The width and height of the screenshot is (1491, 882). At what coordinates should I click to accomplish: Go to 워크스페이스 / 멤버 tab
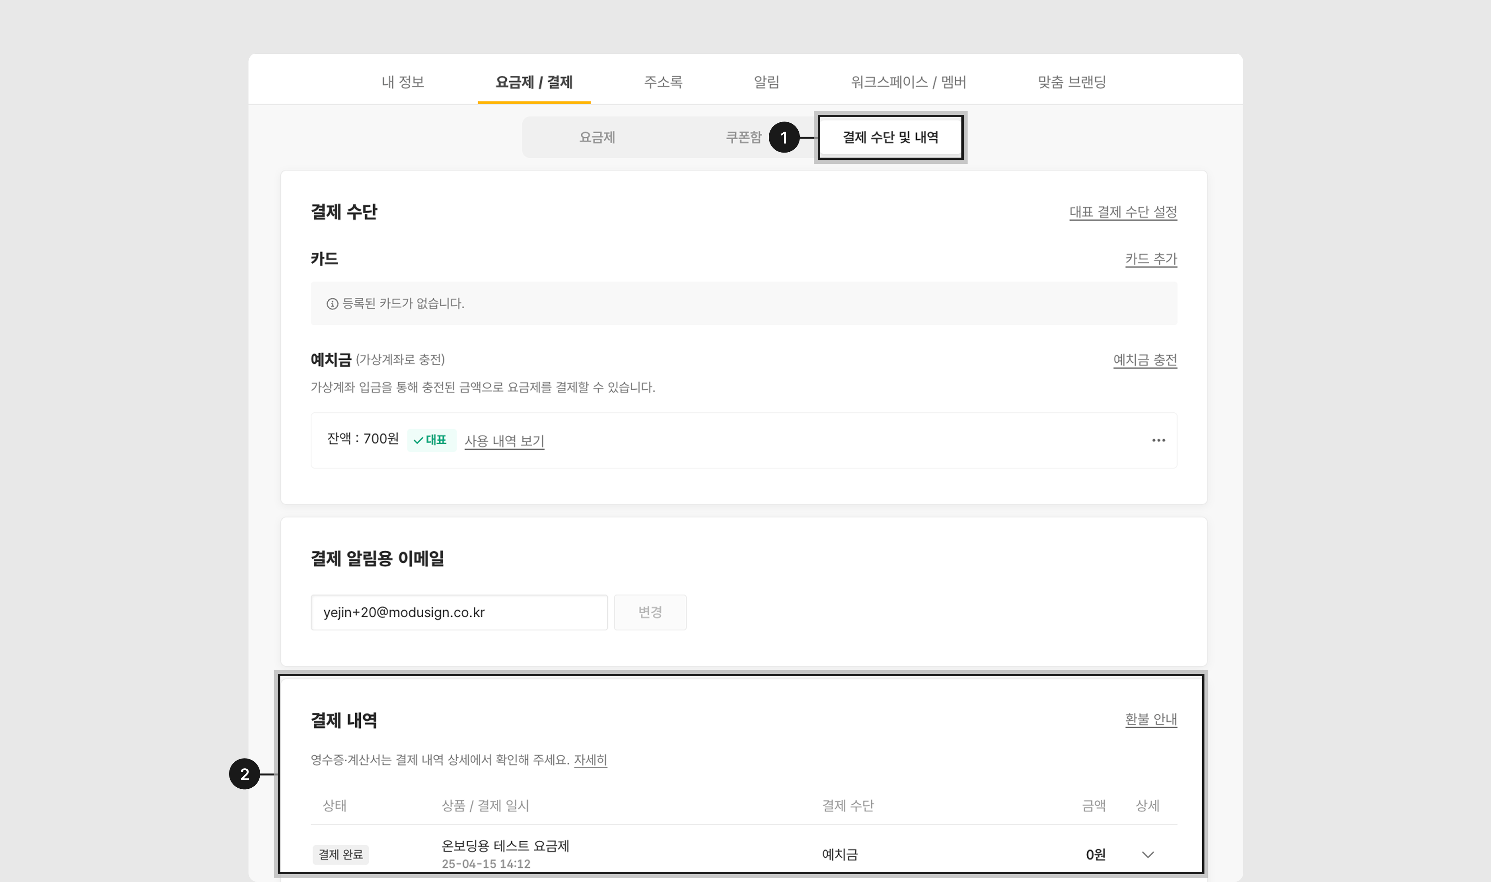click(x=908, y=82)
